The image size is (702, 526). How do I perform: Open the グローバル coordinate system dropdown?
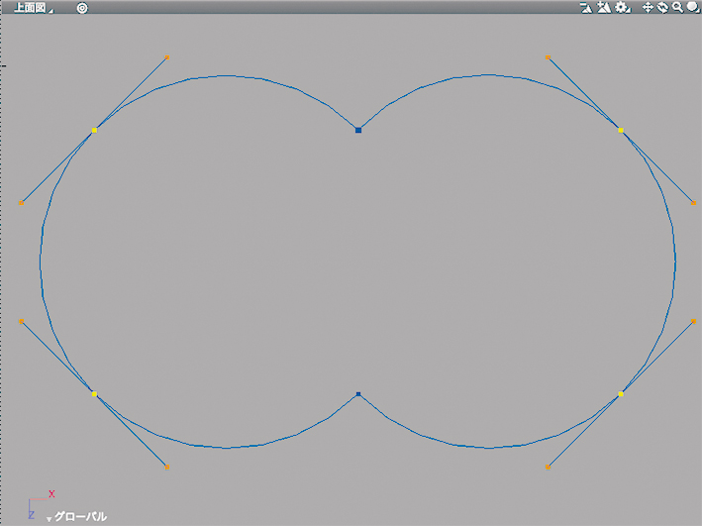point(76,517)
